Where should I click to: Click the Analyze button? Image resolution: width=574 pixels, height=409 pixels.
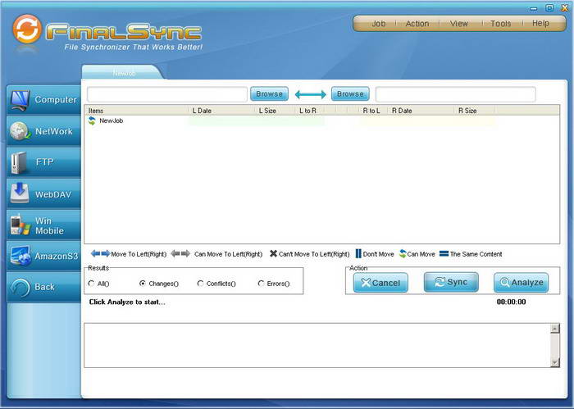click(522, 283)
